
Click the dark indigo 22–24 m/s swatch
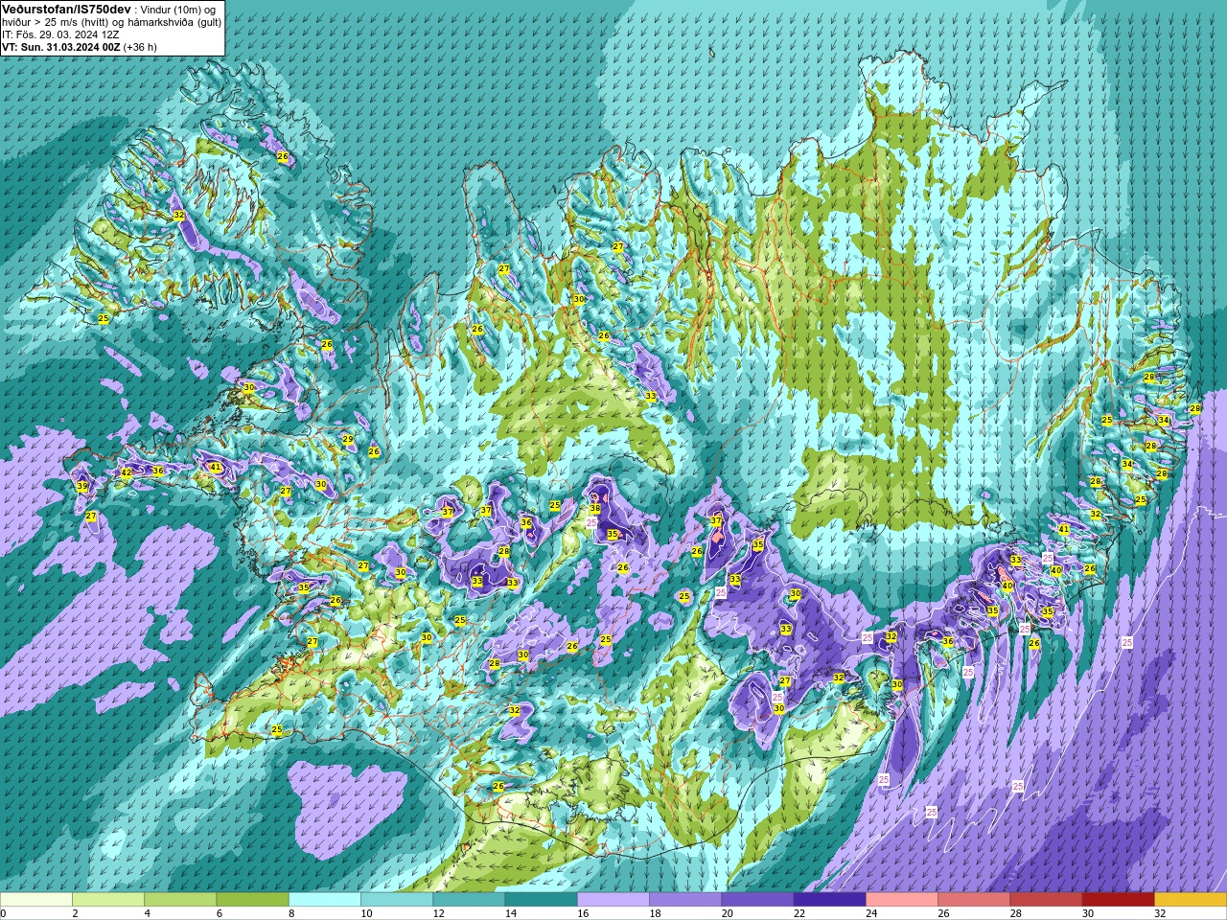[x=829, y=900]
